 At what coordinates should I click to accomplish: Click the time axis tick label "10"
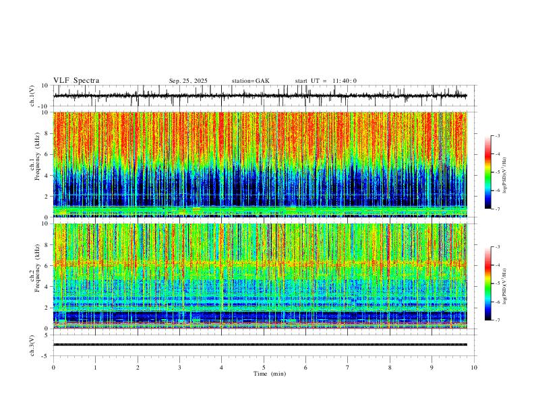click(474, 368)
